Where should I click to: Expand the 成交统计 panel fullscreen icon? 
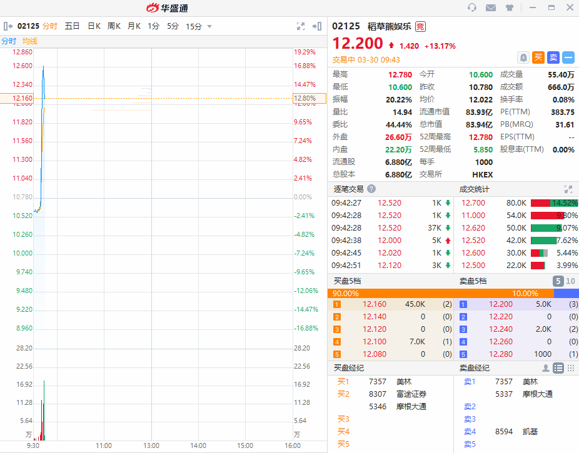tap(568, 189)
